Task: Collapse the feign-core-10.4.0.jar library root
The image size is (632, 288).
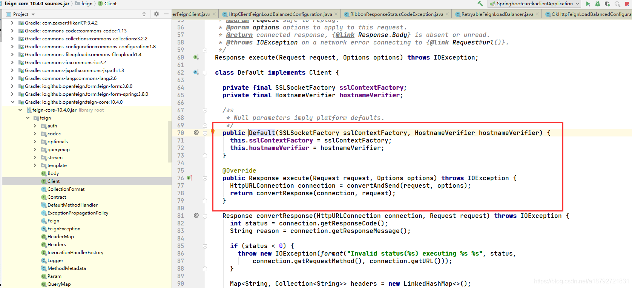Action: click(20, 110)
